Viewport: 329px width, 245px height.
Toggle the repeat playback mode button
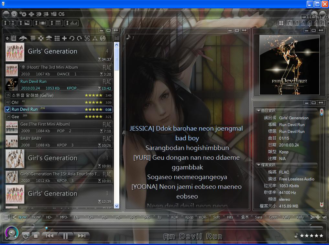(26, 236)
